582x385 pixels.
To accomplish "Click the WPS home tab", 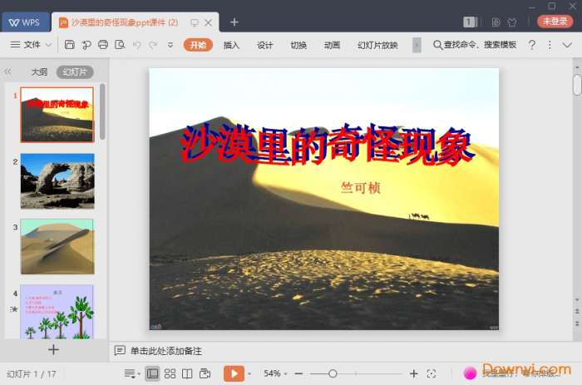I will [25, 22].
